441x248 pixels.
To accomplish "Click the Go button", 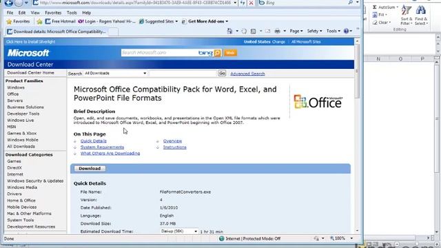I will point(222,73).
